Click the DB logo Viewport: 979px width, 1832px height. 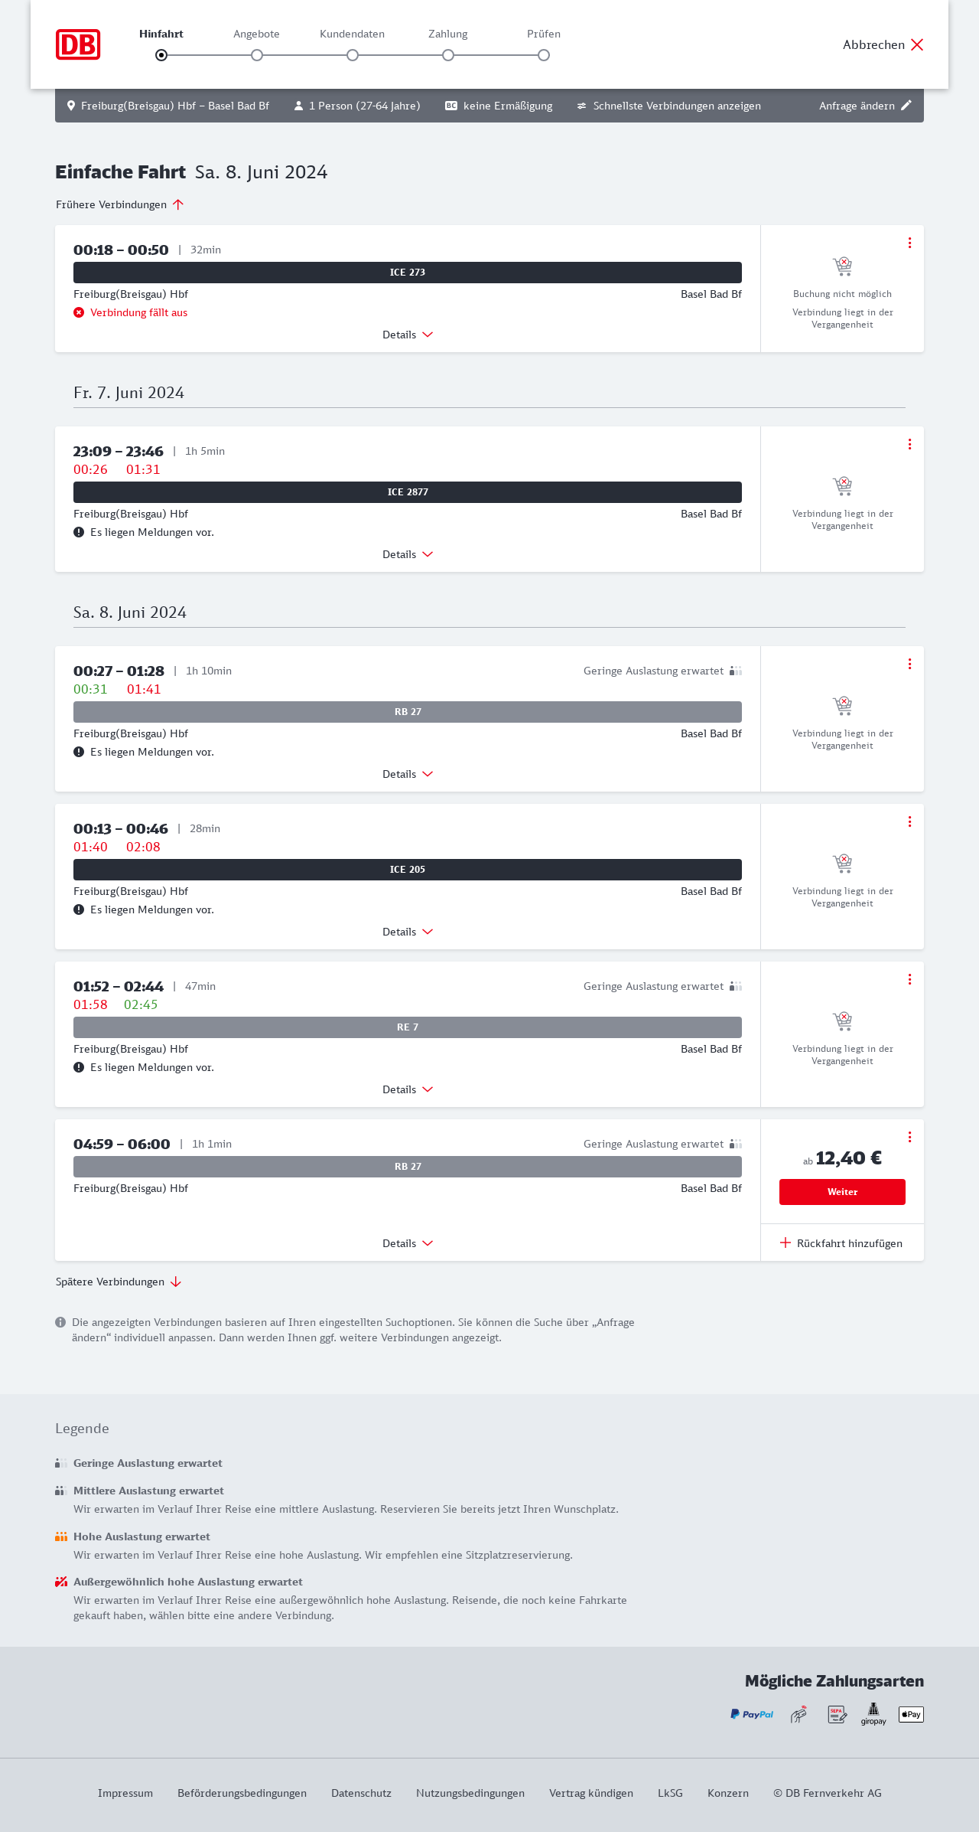tap(78, 44)
